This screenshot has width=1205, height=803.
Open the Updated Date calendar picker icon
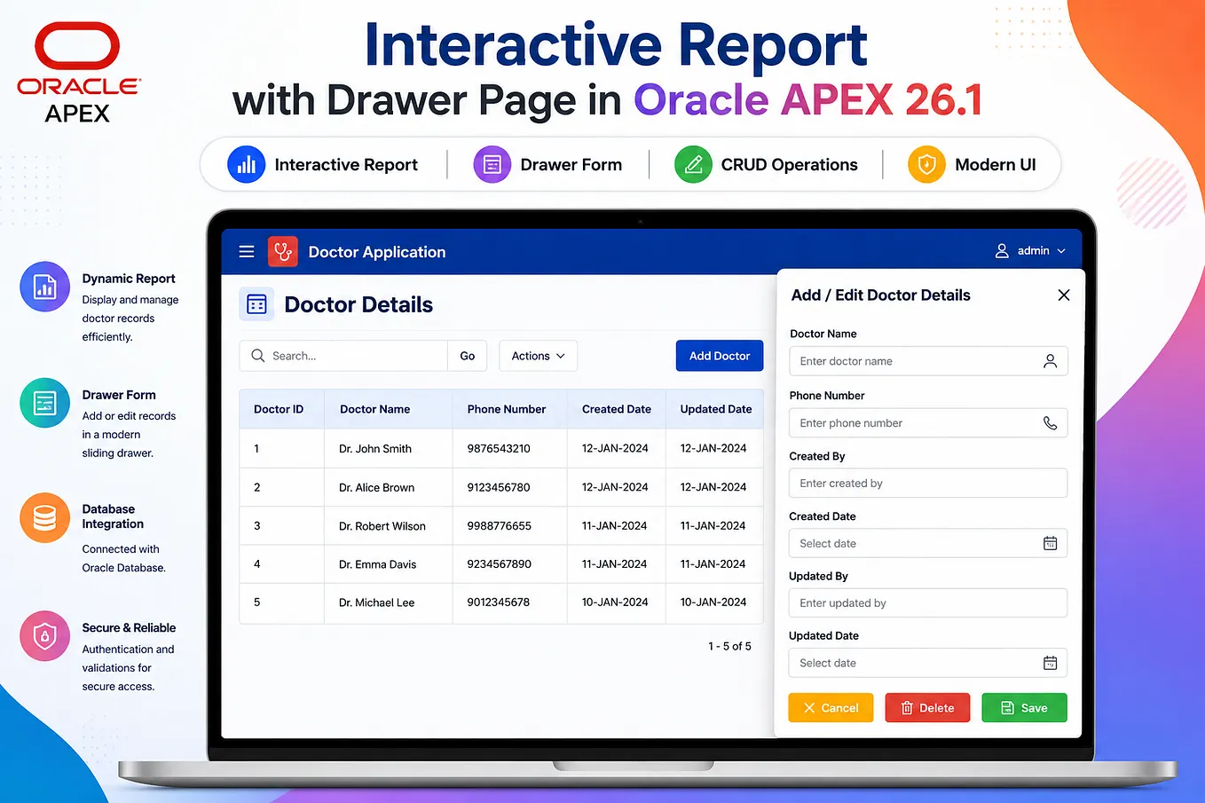tap(1050, 663)
